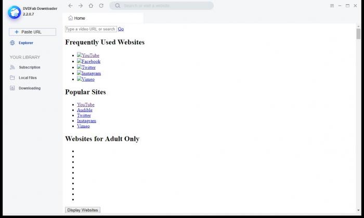Screen dimensions: 364x218
Task: Click the broken Facebook image icon
Action: (x=80, y=61)
